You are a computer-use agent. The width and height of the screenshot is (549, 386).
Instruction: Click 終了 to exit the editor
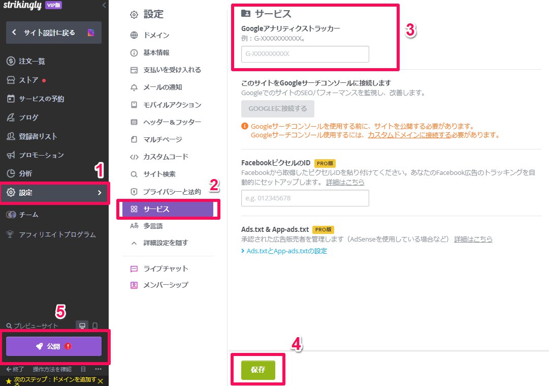pyautogui.click(x=15, y=369)
